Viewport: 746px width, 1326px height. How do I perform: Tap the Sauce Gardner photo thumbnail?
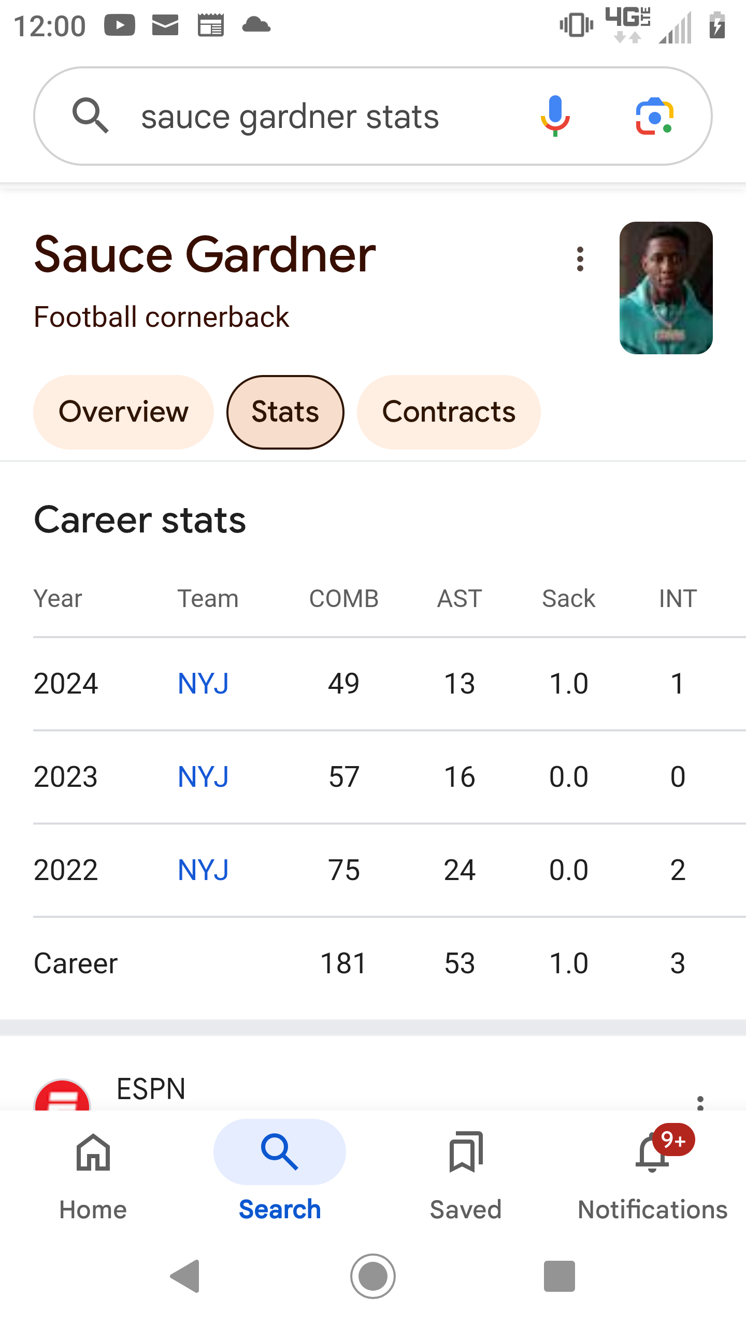(666, 288)
